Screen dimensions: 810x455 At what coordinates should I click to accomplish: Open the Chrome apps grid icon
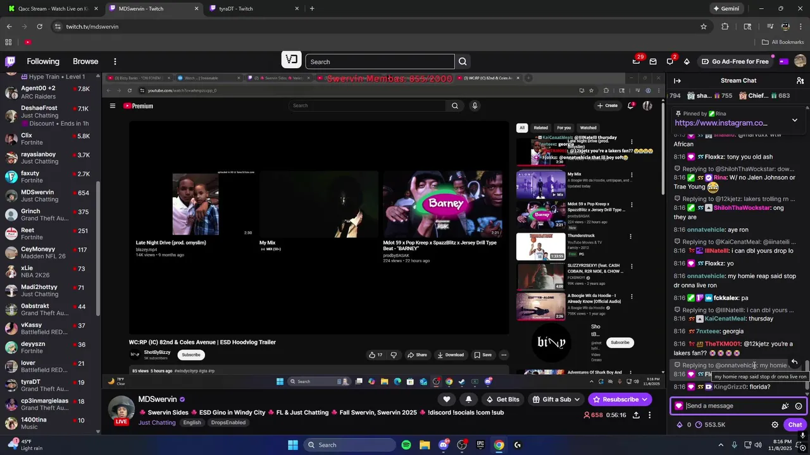[8, 42]
